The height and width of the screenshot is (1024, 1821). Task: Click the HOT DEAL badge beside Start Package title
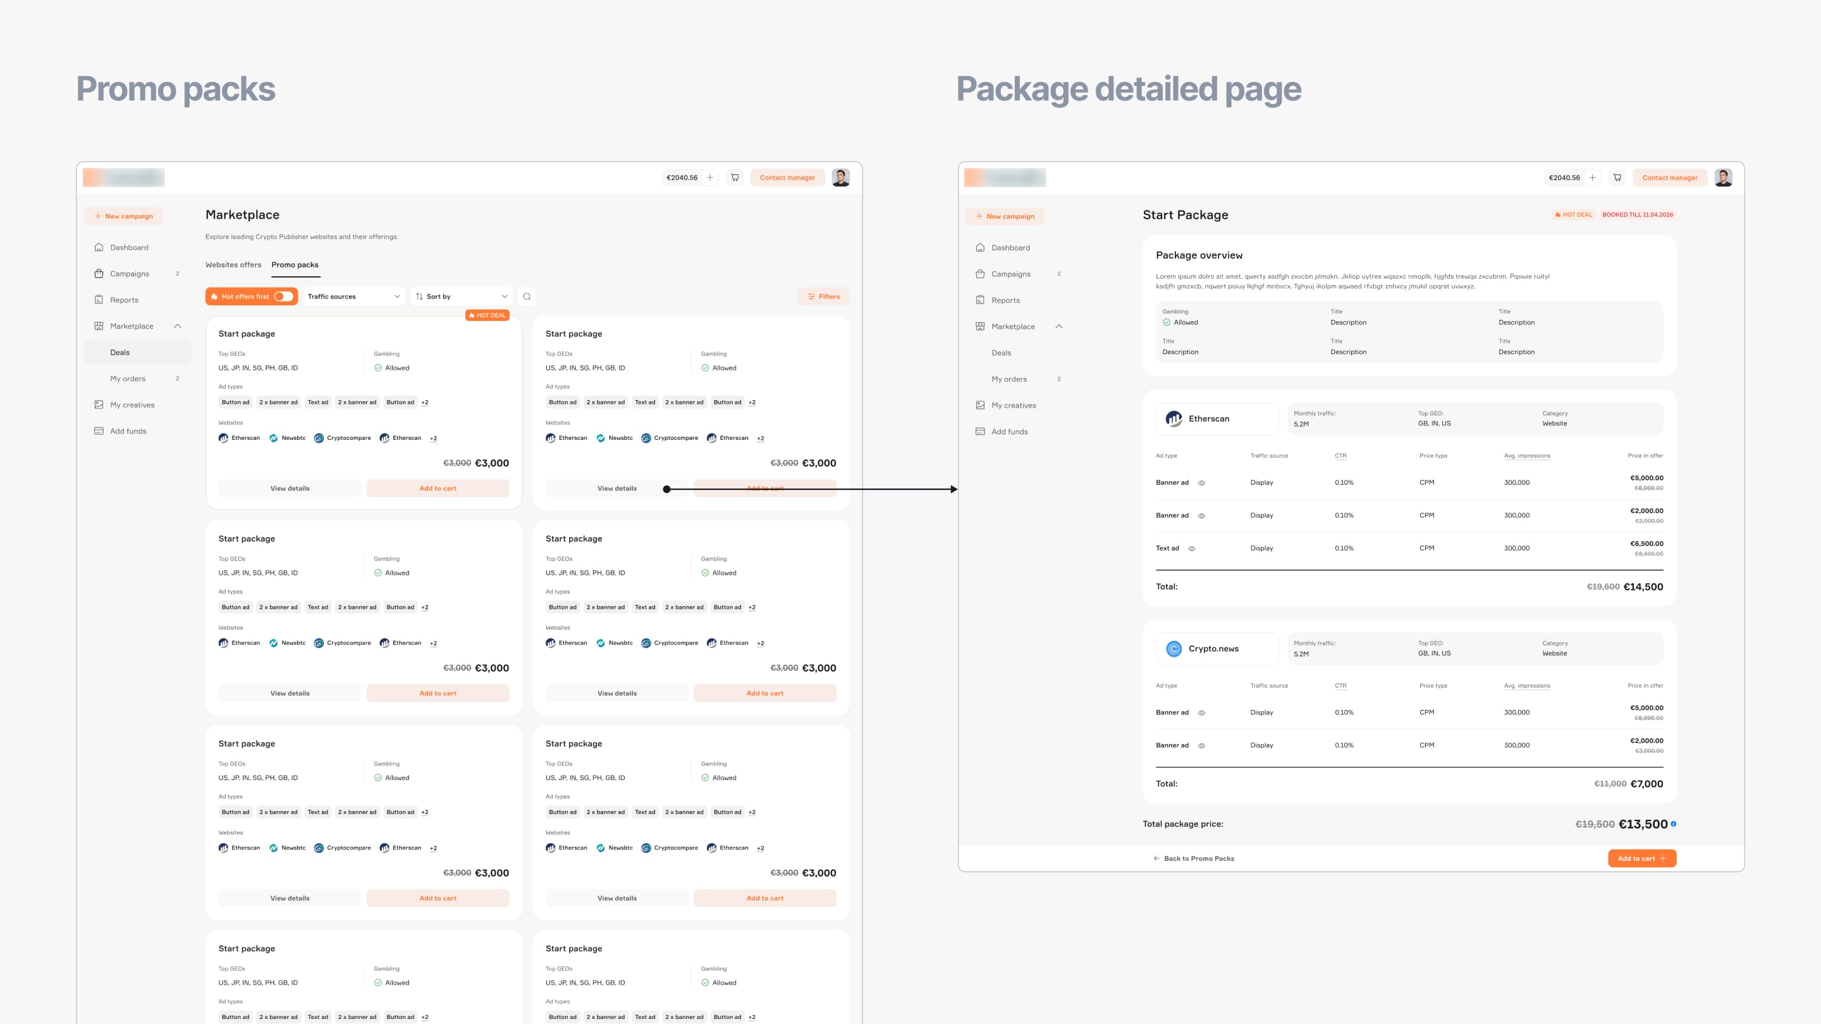(x=1574, y=215)
